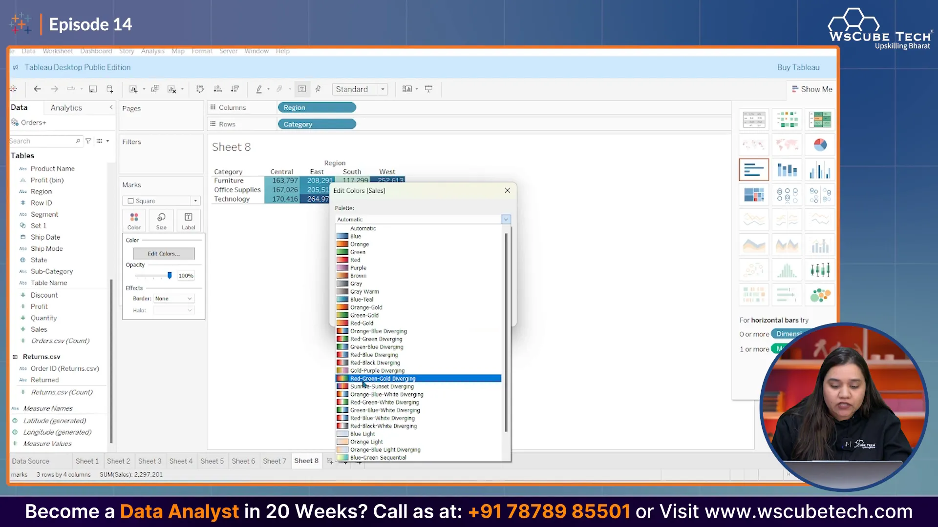938x527 pixels.
Task: Click the Color card in Marks
Action: pyautogui.click(x=134, y=221)
